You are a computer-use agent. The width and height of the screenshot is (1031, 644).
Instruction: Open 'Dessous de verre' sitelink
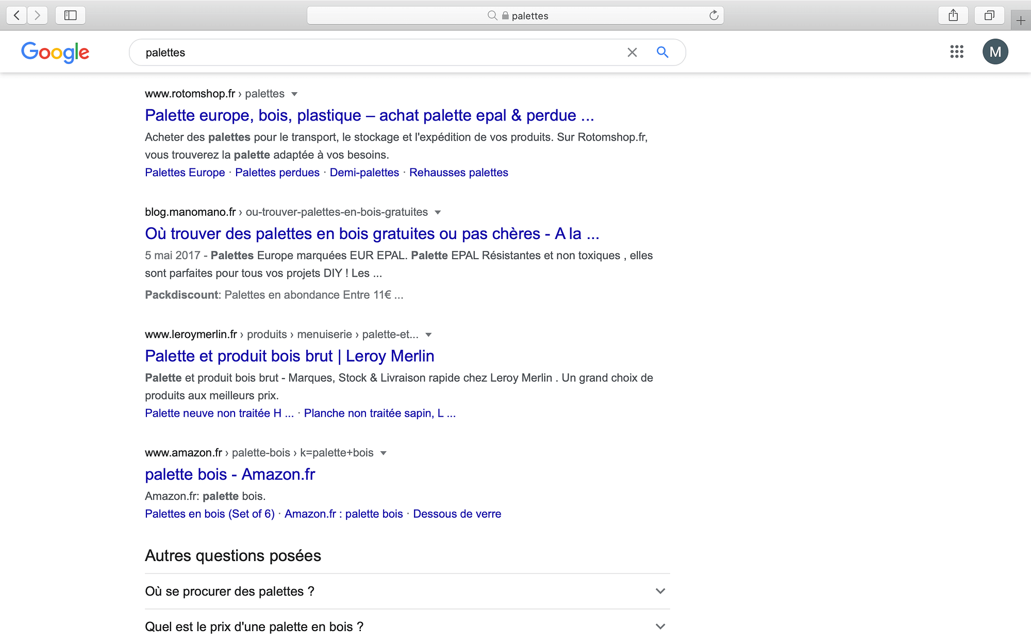click(457, 514)
